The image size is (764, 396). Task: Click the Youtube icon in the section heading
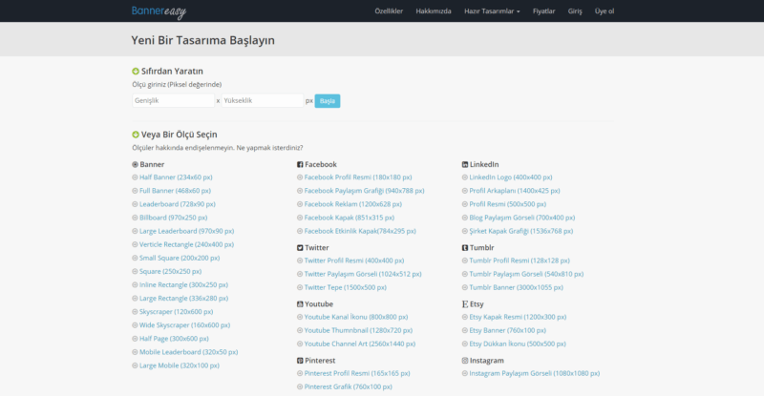[300, 303]
